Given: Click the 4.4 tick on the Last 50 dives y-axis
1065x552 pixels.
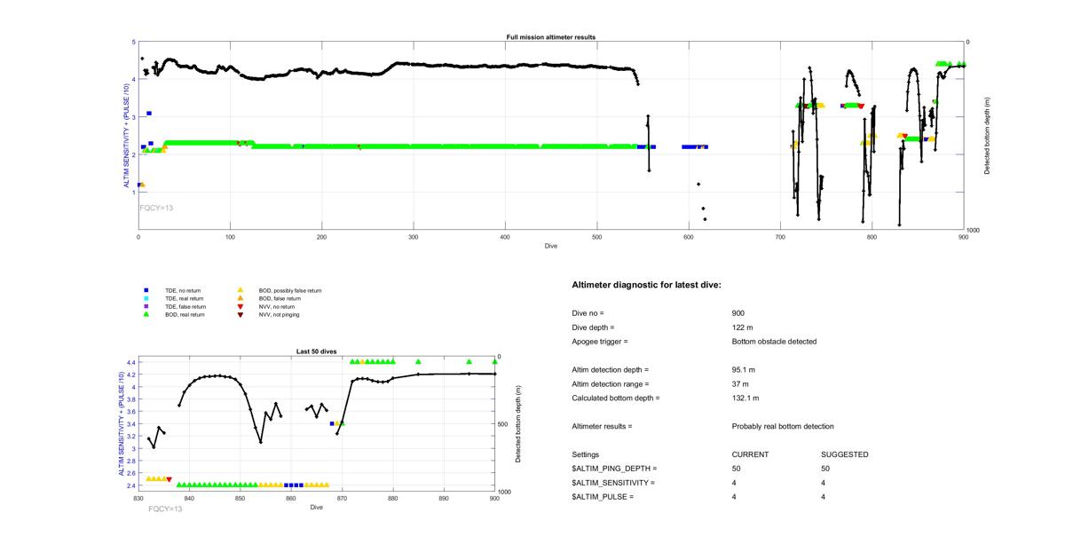Looking at the screenshot, I should tap(130, 362).
